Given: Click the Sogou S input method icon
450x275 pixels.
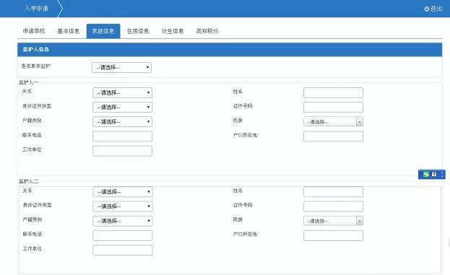Looking at the screenshot, I should pyautogui.click(x=426, y=175).
